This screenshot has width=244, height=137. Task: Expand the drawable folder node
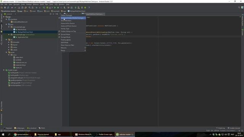(9, 42)
